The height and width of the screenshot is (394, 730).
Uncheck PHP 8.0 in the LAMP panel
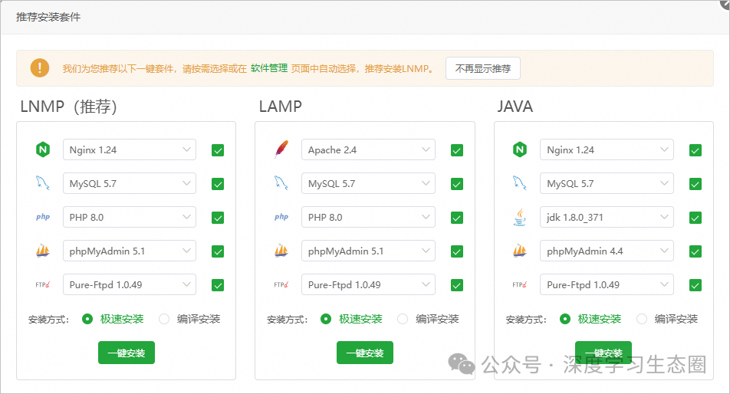point(457,218)
